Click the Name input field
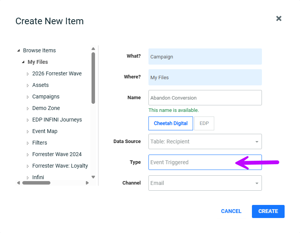300x233 pixels. [205, 98]
